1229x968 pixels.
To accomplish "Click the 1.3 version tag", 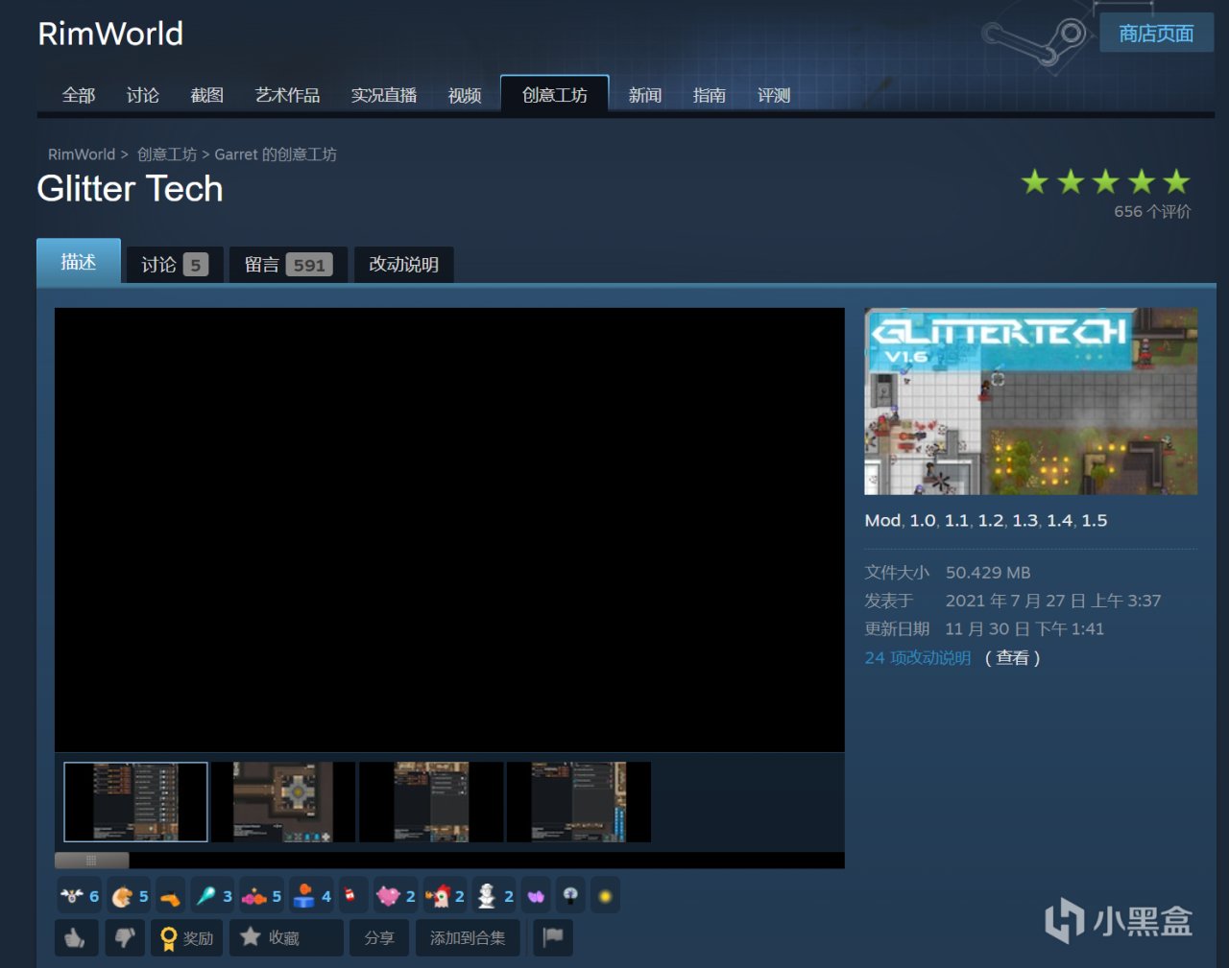I will pyautogui.click(x=1025, y=520).
